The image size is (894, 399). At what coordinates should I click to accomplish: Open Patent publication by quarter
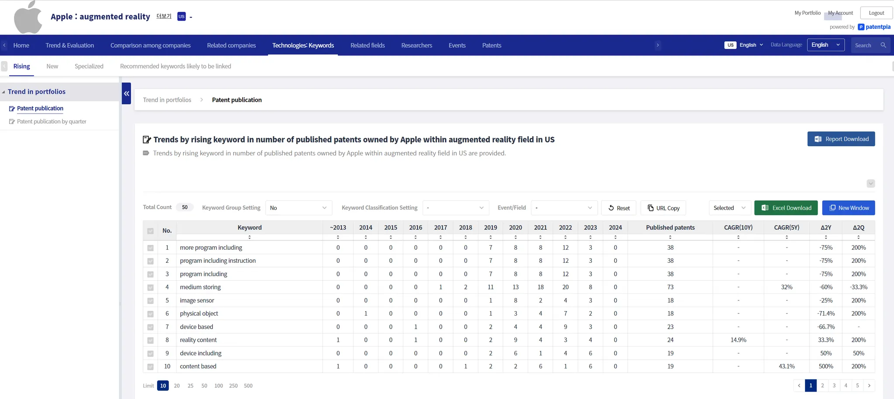click(x=52, y=121)
